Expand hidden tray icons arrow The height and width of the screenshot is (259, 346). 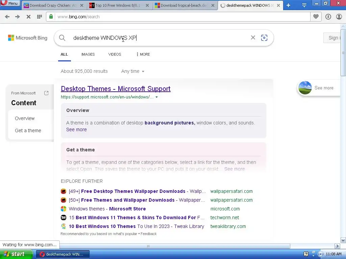(x=320, y=254)
